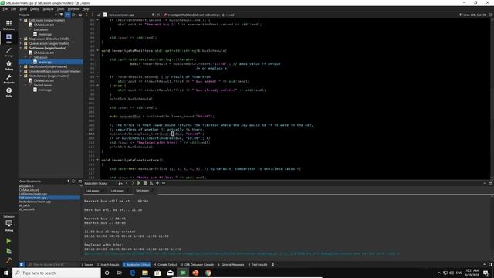Expand the MapLesson [Detached HEAD] project
494x278 pixels.
[x=21, y=39]
